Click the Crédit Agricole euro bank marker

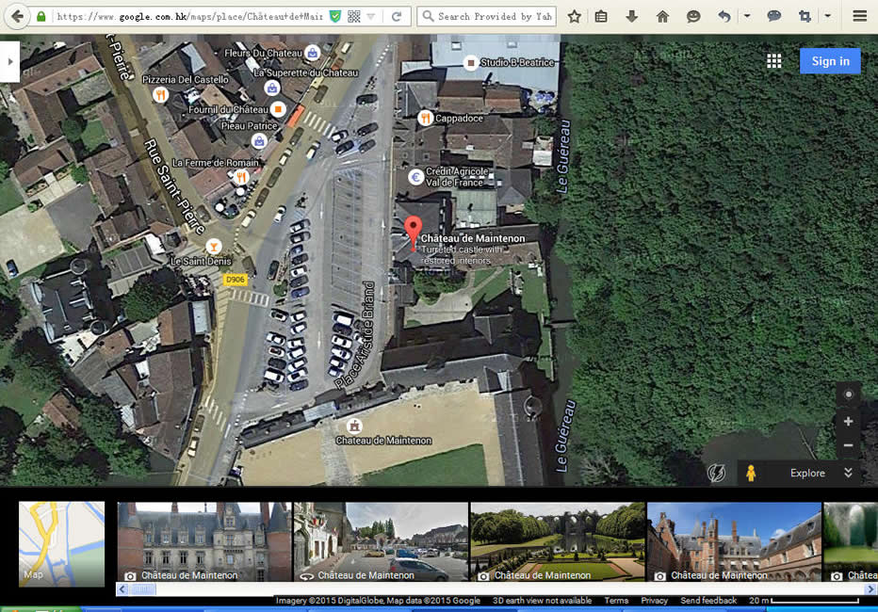(415, 177)
